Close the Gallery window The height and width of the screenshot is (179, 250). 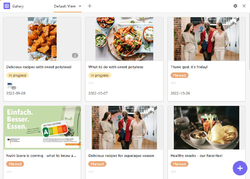click(x=244, y=6)
